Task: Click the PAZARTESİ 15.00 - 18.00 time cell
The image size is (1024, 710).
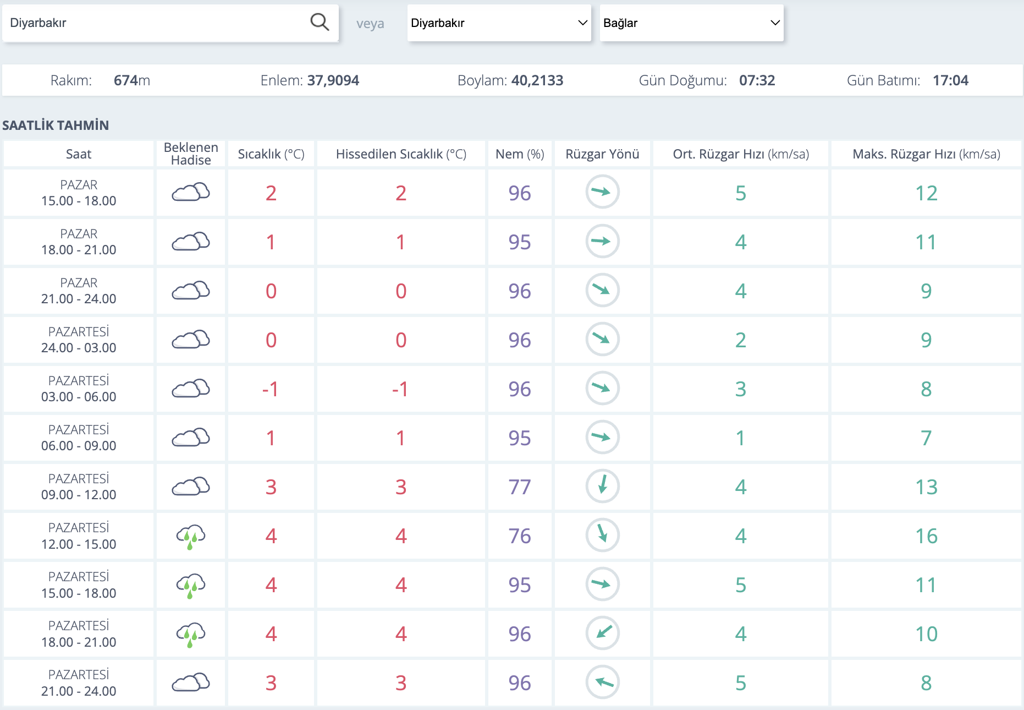Action: tap(79, 585)
